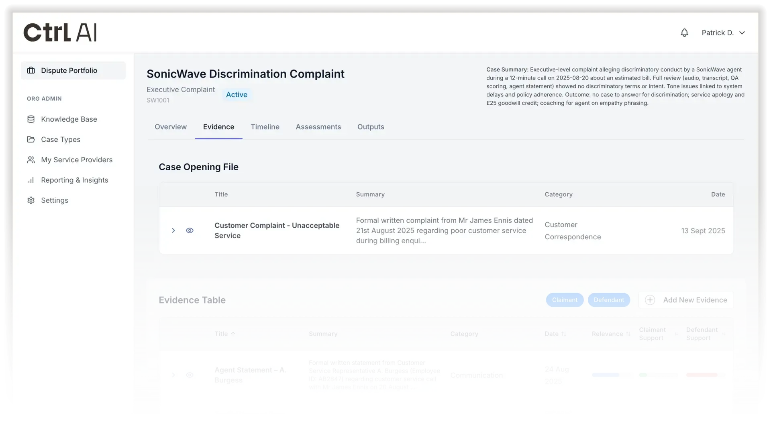Click the 13 Sept 2025 date cell
Viewport: 771px width, 432px height.
point(703,231)
